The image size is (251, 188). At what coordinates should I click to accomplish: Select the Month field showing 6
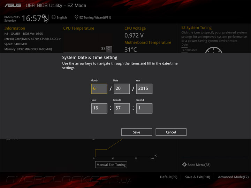[x=99, y=89]
